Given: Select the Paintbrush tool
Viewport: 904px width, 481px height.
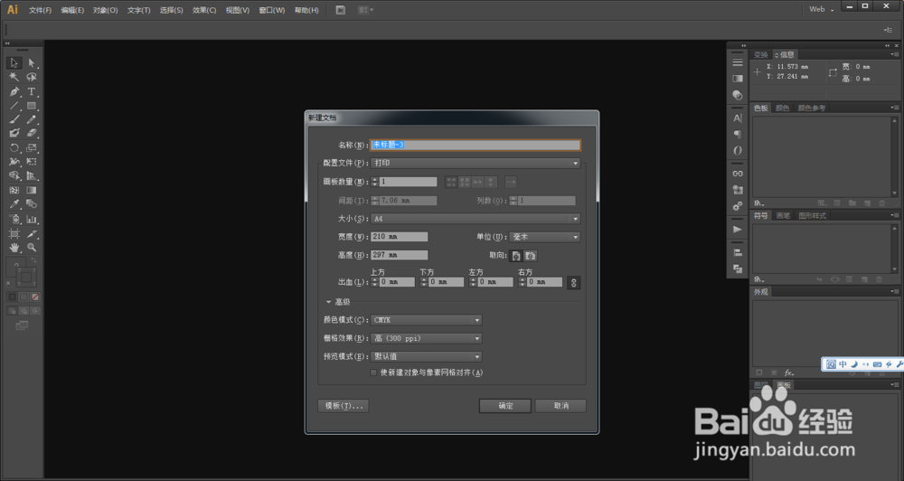Looking at the screenshot, I should 14,119.
